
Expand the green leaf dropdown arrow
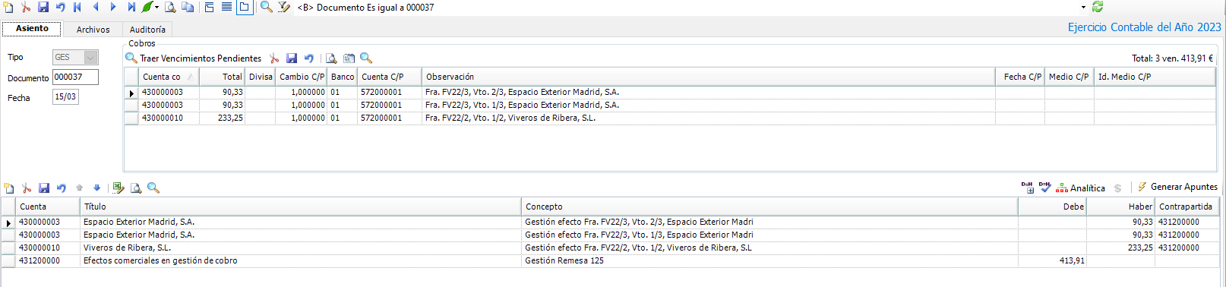click(x=156, y=7)
